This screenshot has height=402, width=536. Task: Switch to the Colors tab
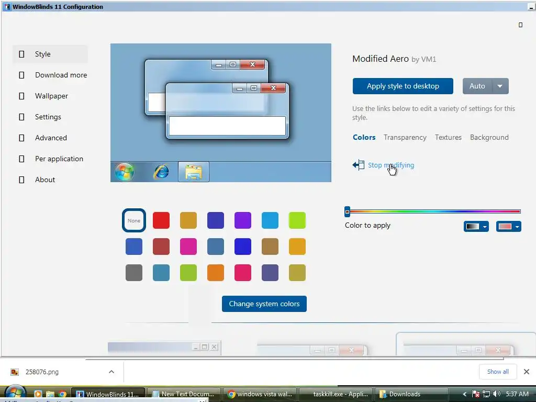tap(364, 138)
